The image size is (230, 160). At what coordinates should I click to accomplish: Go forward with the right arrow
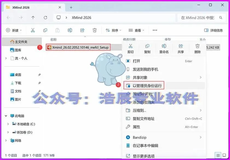21,18
